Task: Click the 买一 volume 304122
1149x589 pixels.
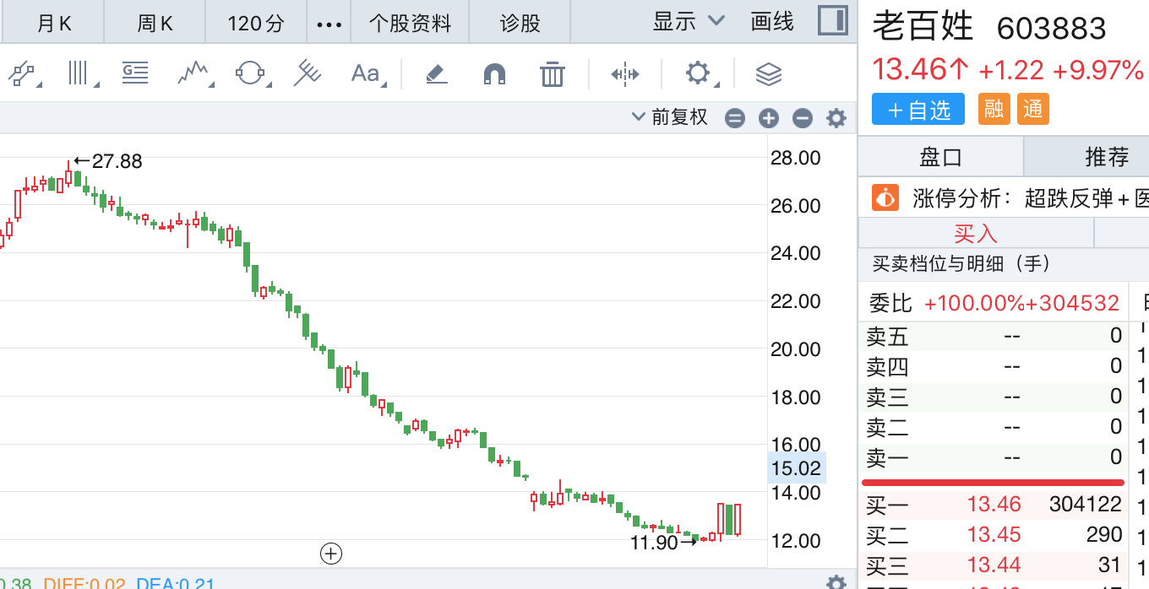Action: pyautogui.click(x=1086, y=505)
